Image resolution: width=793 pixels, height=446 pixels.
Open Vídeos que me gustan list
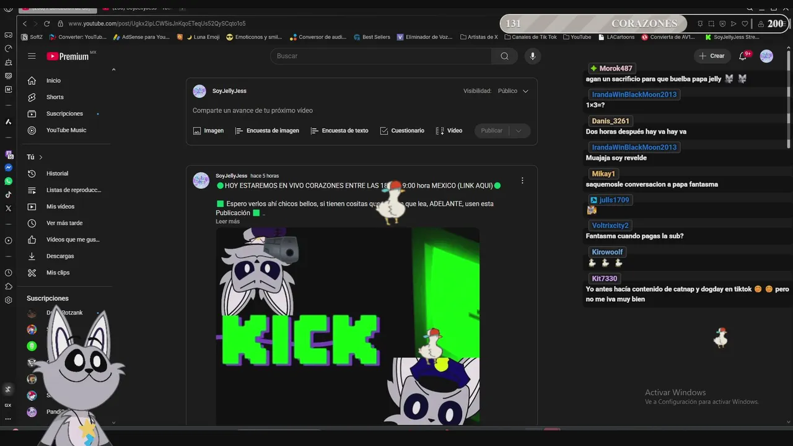pos(72,240)
